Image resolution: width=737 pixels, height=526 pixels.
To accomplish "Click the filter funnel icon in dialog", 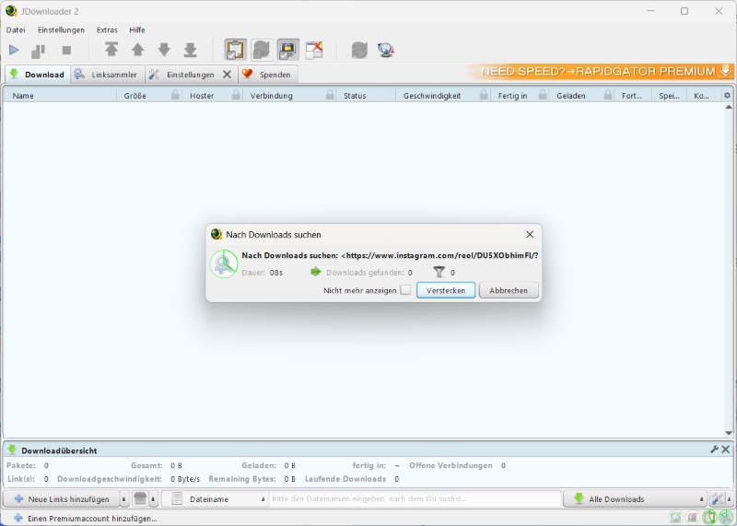I will point(439,272).
